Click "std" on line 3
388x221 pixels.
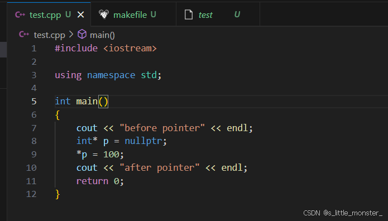point(149,75)
